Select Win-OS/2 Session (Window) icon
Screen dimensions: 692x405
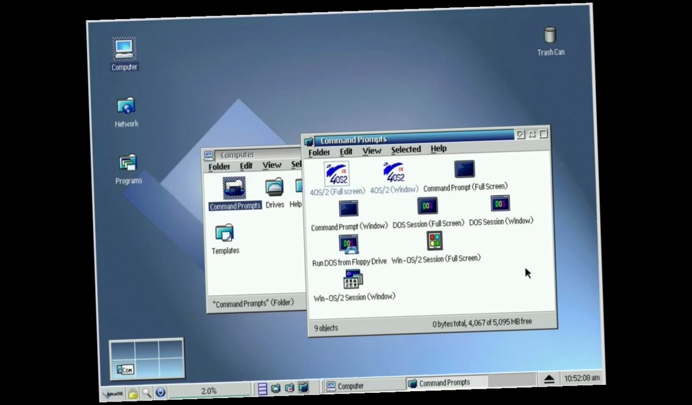(x=353, y=279)
